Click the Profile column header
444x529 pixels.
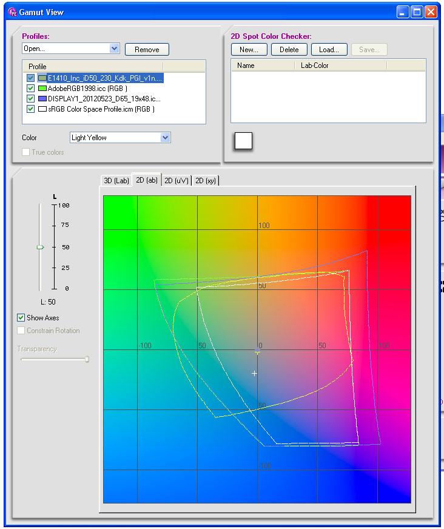tap(93, 67)
